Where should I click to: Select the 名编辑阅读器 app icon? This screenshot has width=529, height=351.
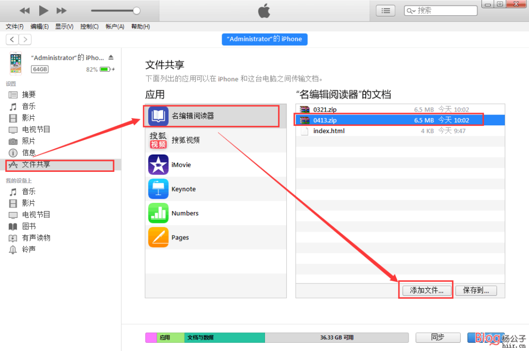coord(158,116)
